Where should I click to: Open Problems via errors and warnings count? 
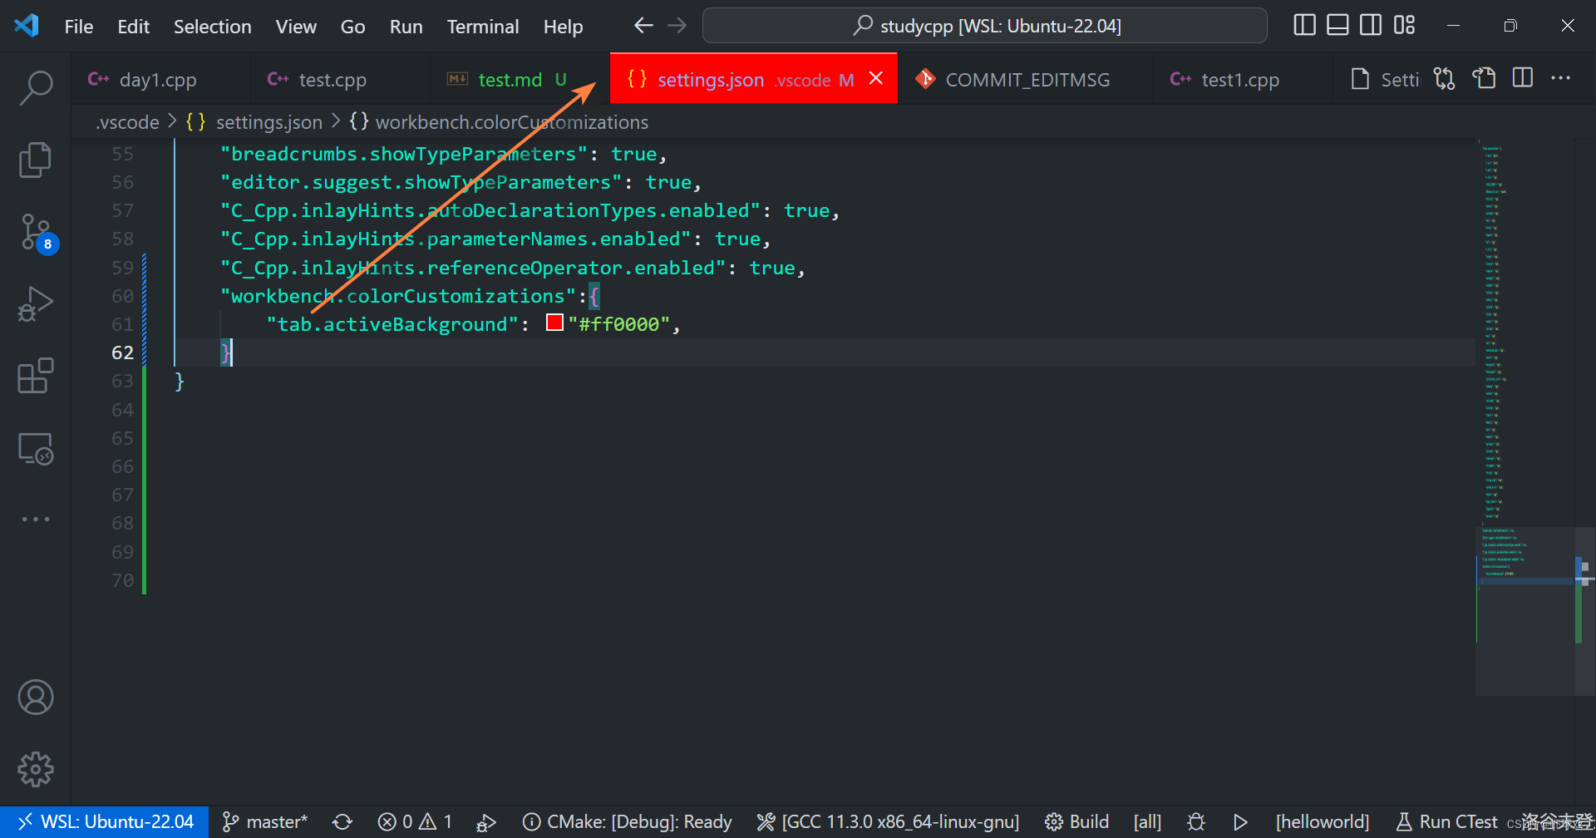pyautogui.click(x=415, y=821)
